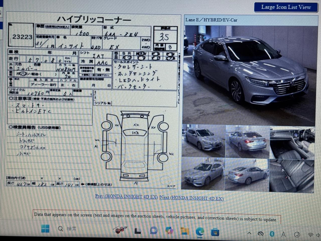321x241 pixels.
Task: Open File Explorer from the taskbar
Action: coord(185,231)
